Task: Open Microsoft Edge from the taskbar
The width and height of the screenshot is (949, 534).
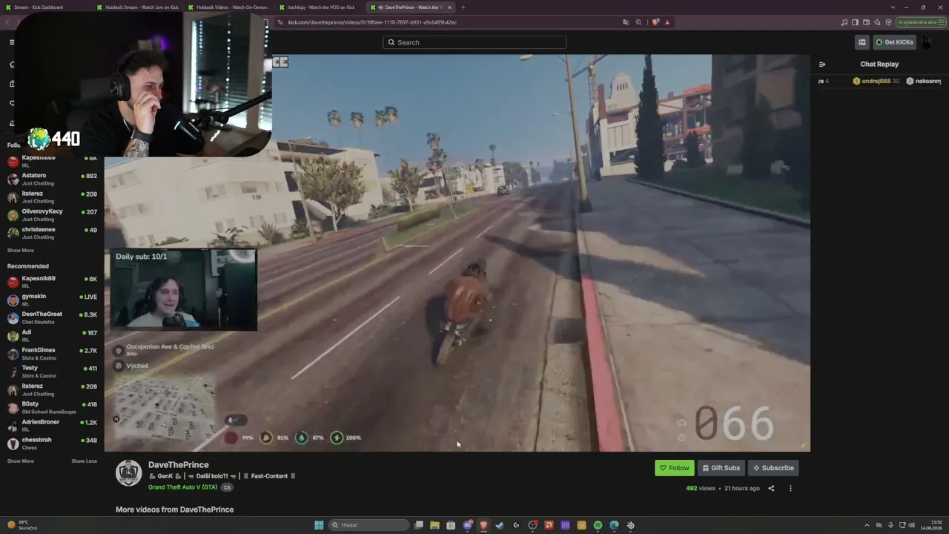Action: point(614,525)
